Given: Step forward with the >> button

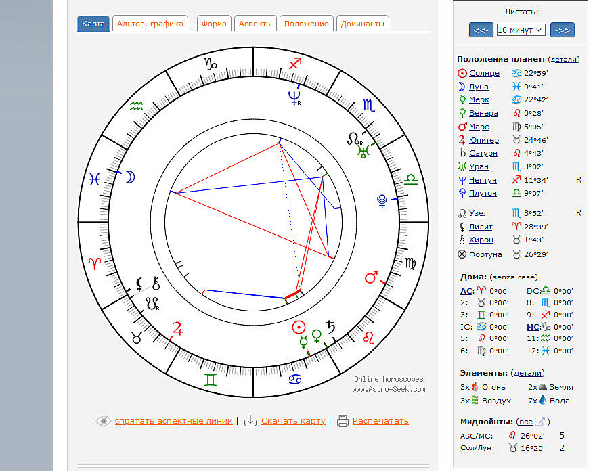Looking at the screenshot, I should [562, 30].
